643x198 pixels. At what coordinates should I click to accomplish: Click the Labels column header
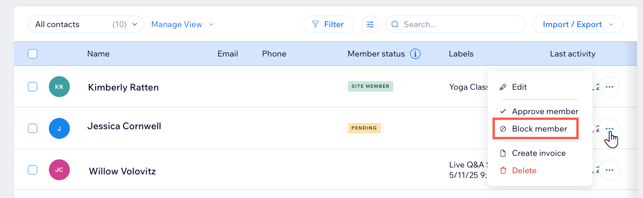point(461,54)
